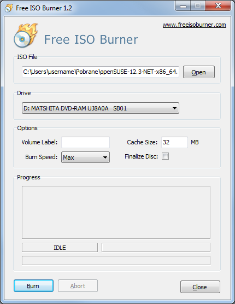The width and height of the screenshot is (235, 304).
Task: Click the small title bar app icon
Action: (9, 8)
